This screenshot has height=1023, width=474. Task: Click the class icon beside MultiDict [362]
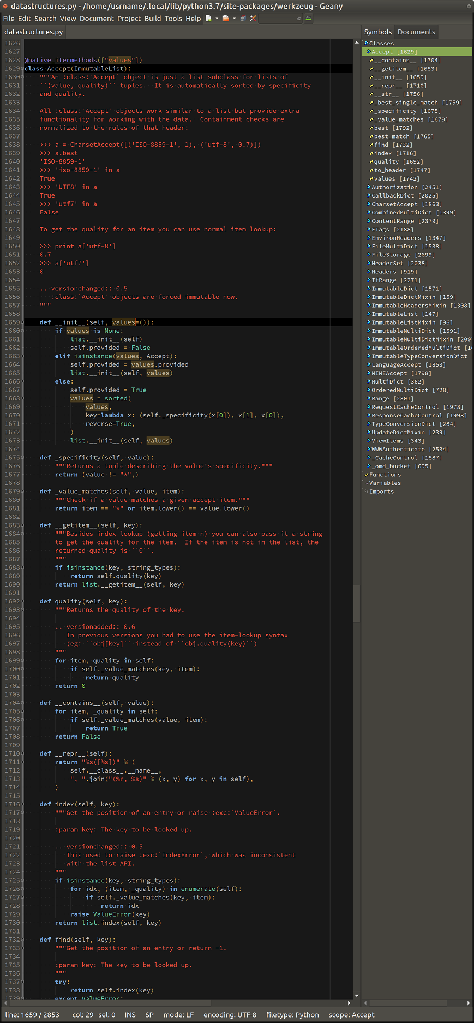tap(369, 382)
